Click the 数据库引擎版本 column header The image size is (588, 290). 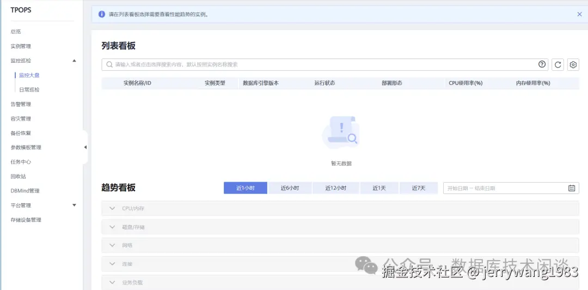pyautogui.click(x=261, y=83)
